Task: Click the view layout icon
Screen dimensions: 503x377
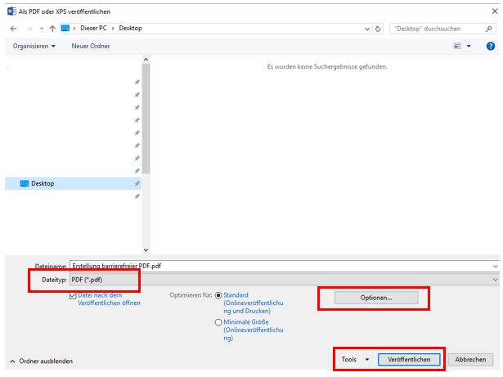Action: 457,46
